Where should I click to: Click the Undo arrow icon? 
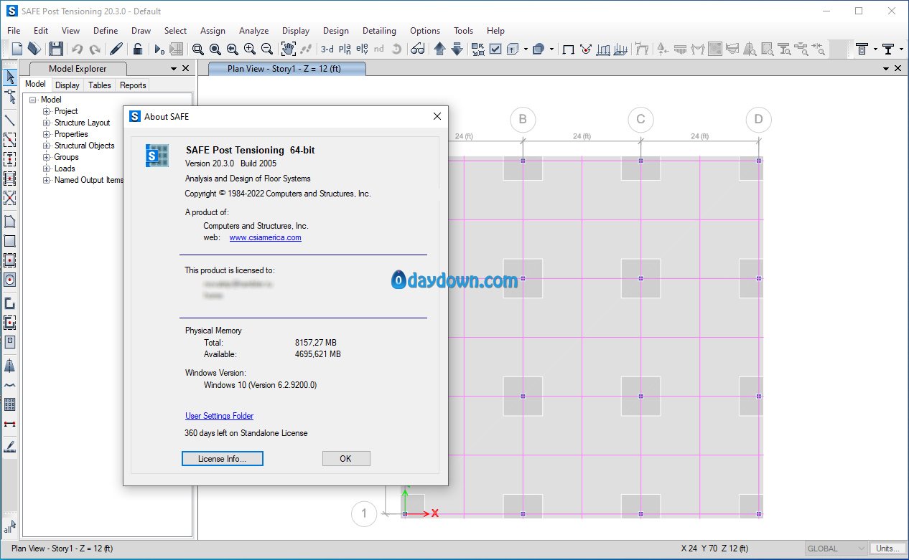click(77, 49)
